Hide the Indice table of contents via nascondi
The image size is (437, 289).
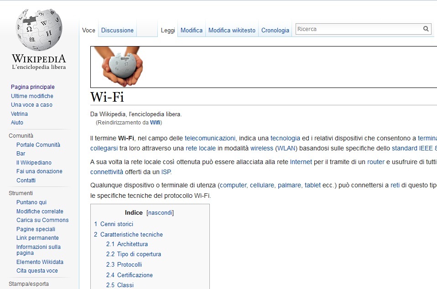[160, 213]
